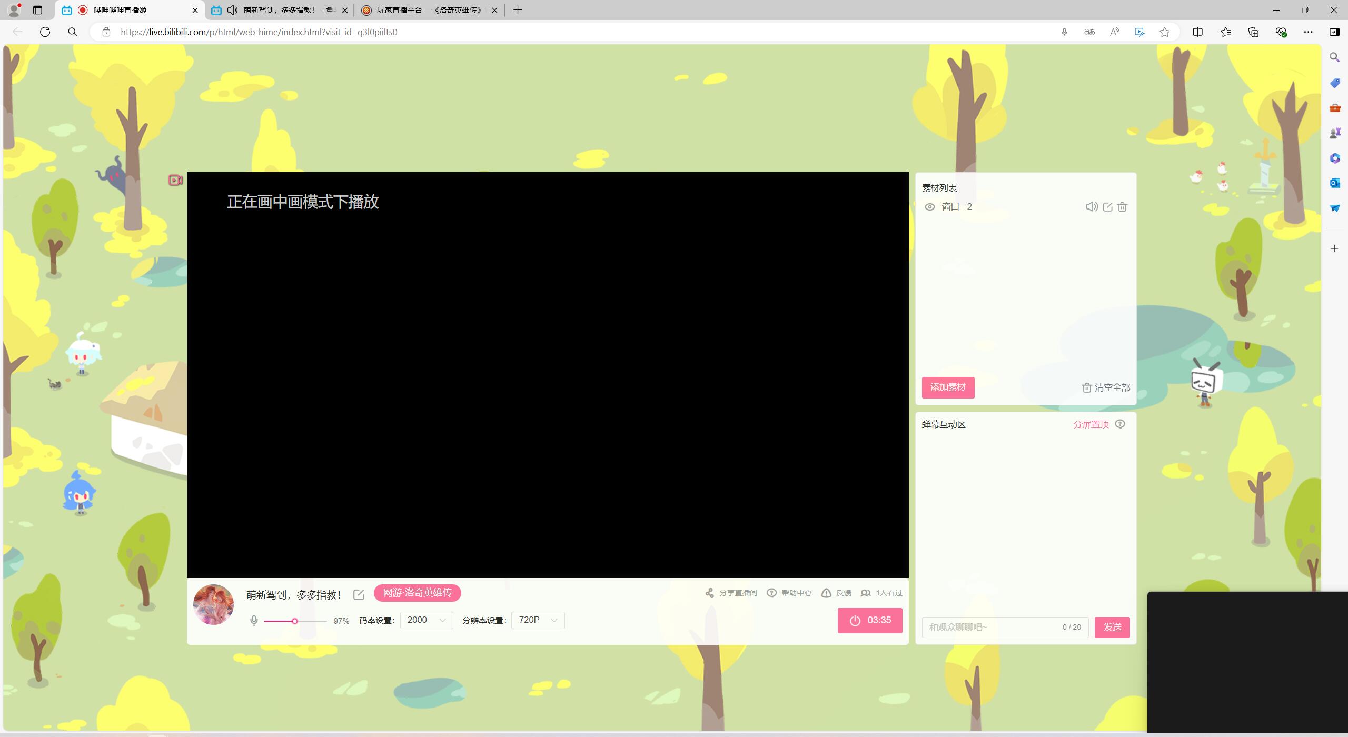Stop the live stream timer button
1348x737 pixels.
pos(870,620)
